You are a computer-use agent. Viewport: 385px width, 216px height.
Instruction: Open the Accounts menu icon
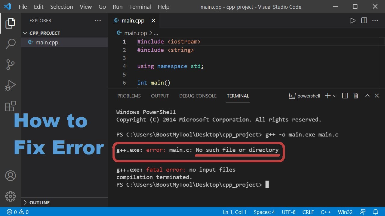click(x=10, y=175)
